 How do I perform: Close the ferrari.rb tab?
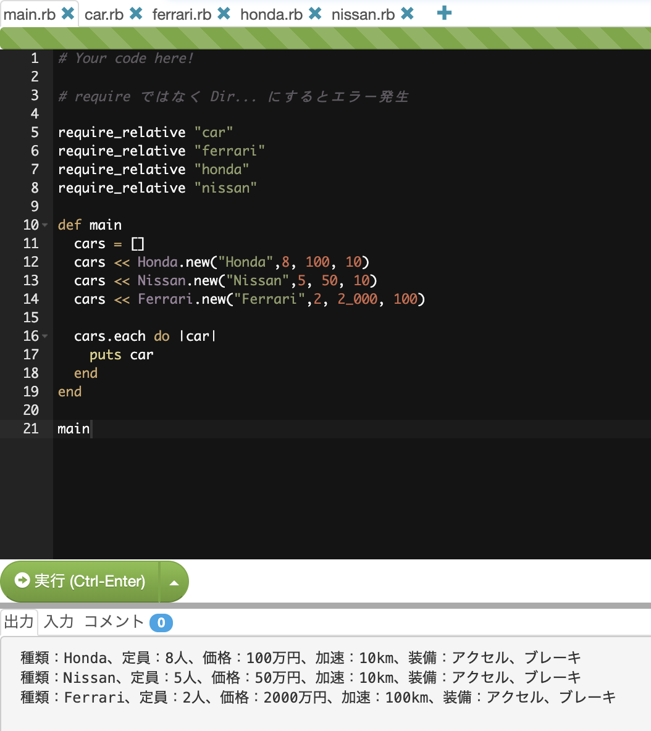pos(224,14)
